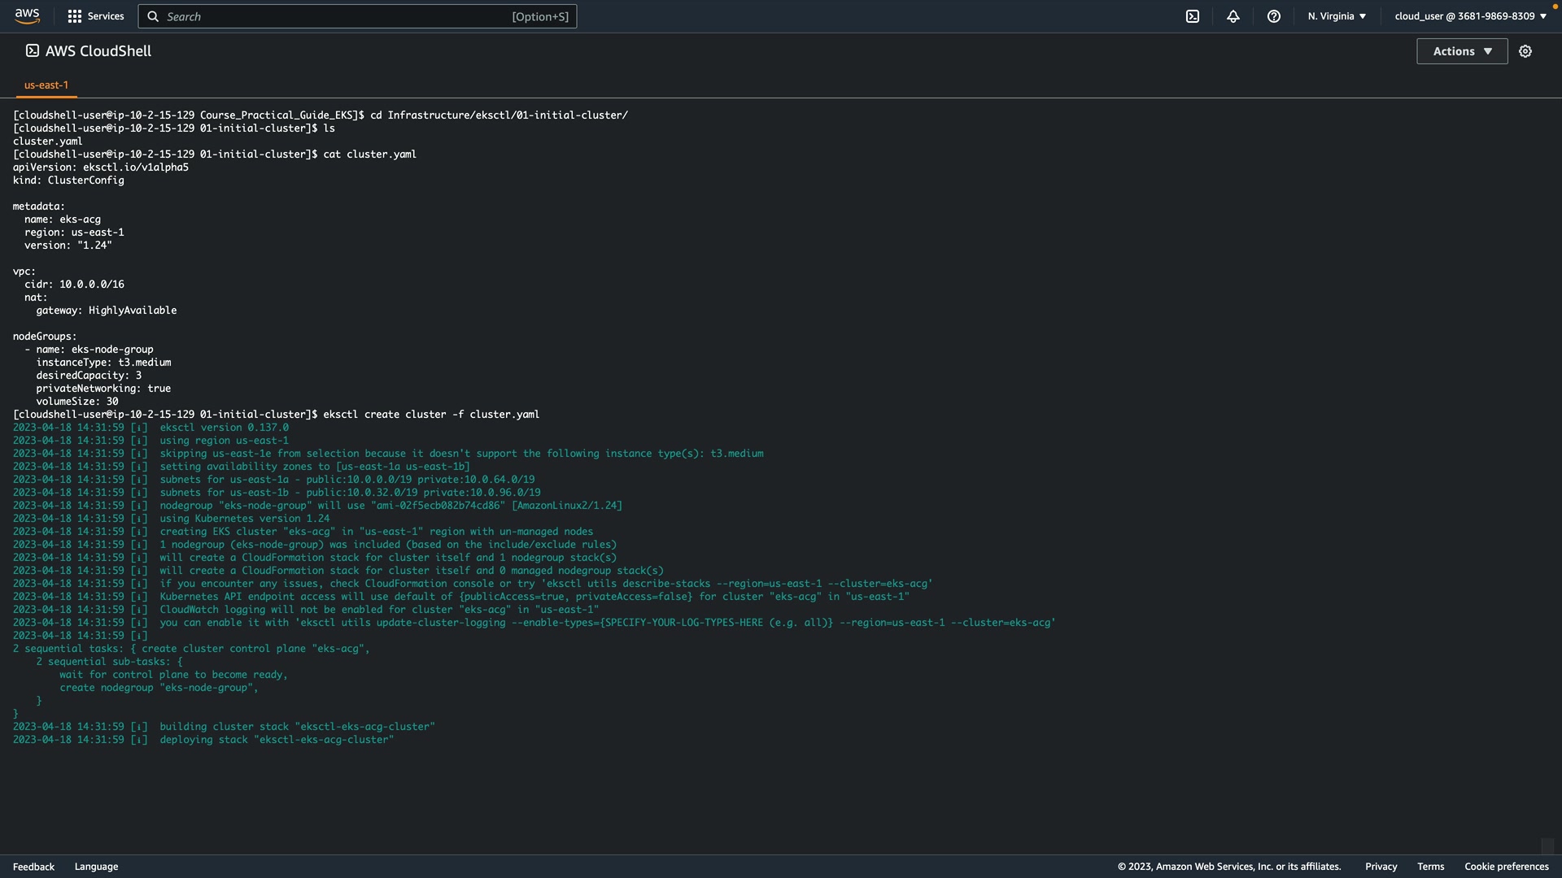Open the Actions dropdown
Viewport: 1562px width, 878px height.
(x=1462, y=51)
